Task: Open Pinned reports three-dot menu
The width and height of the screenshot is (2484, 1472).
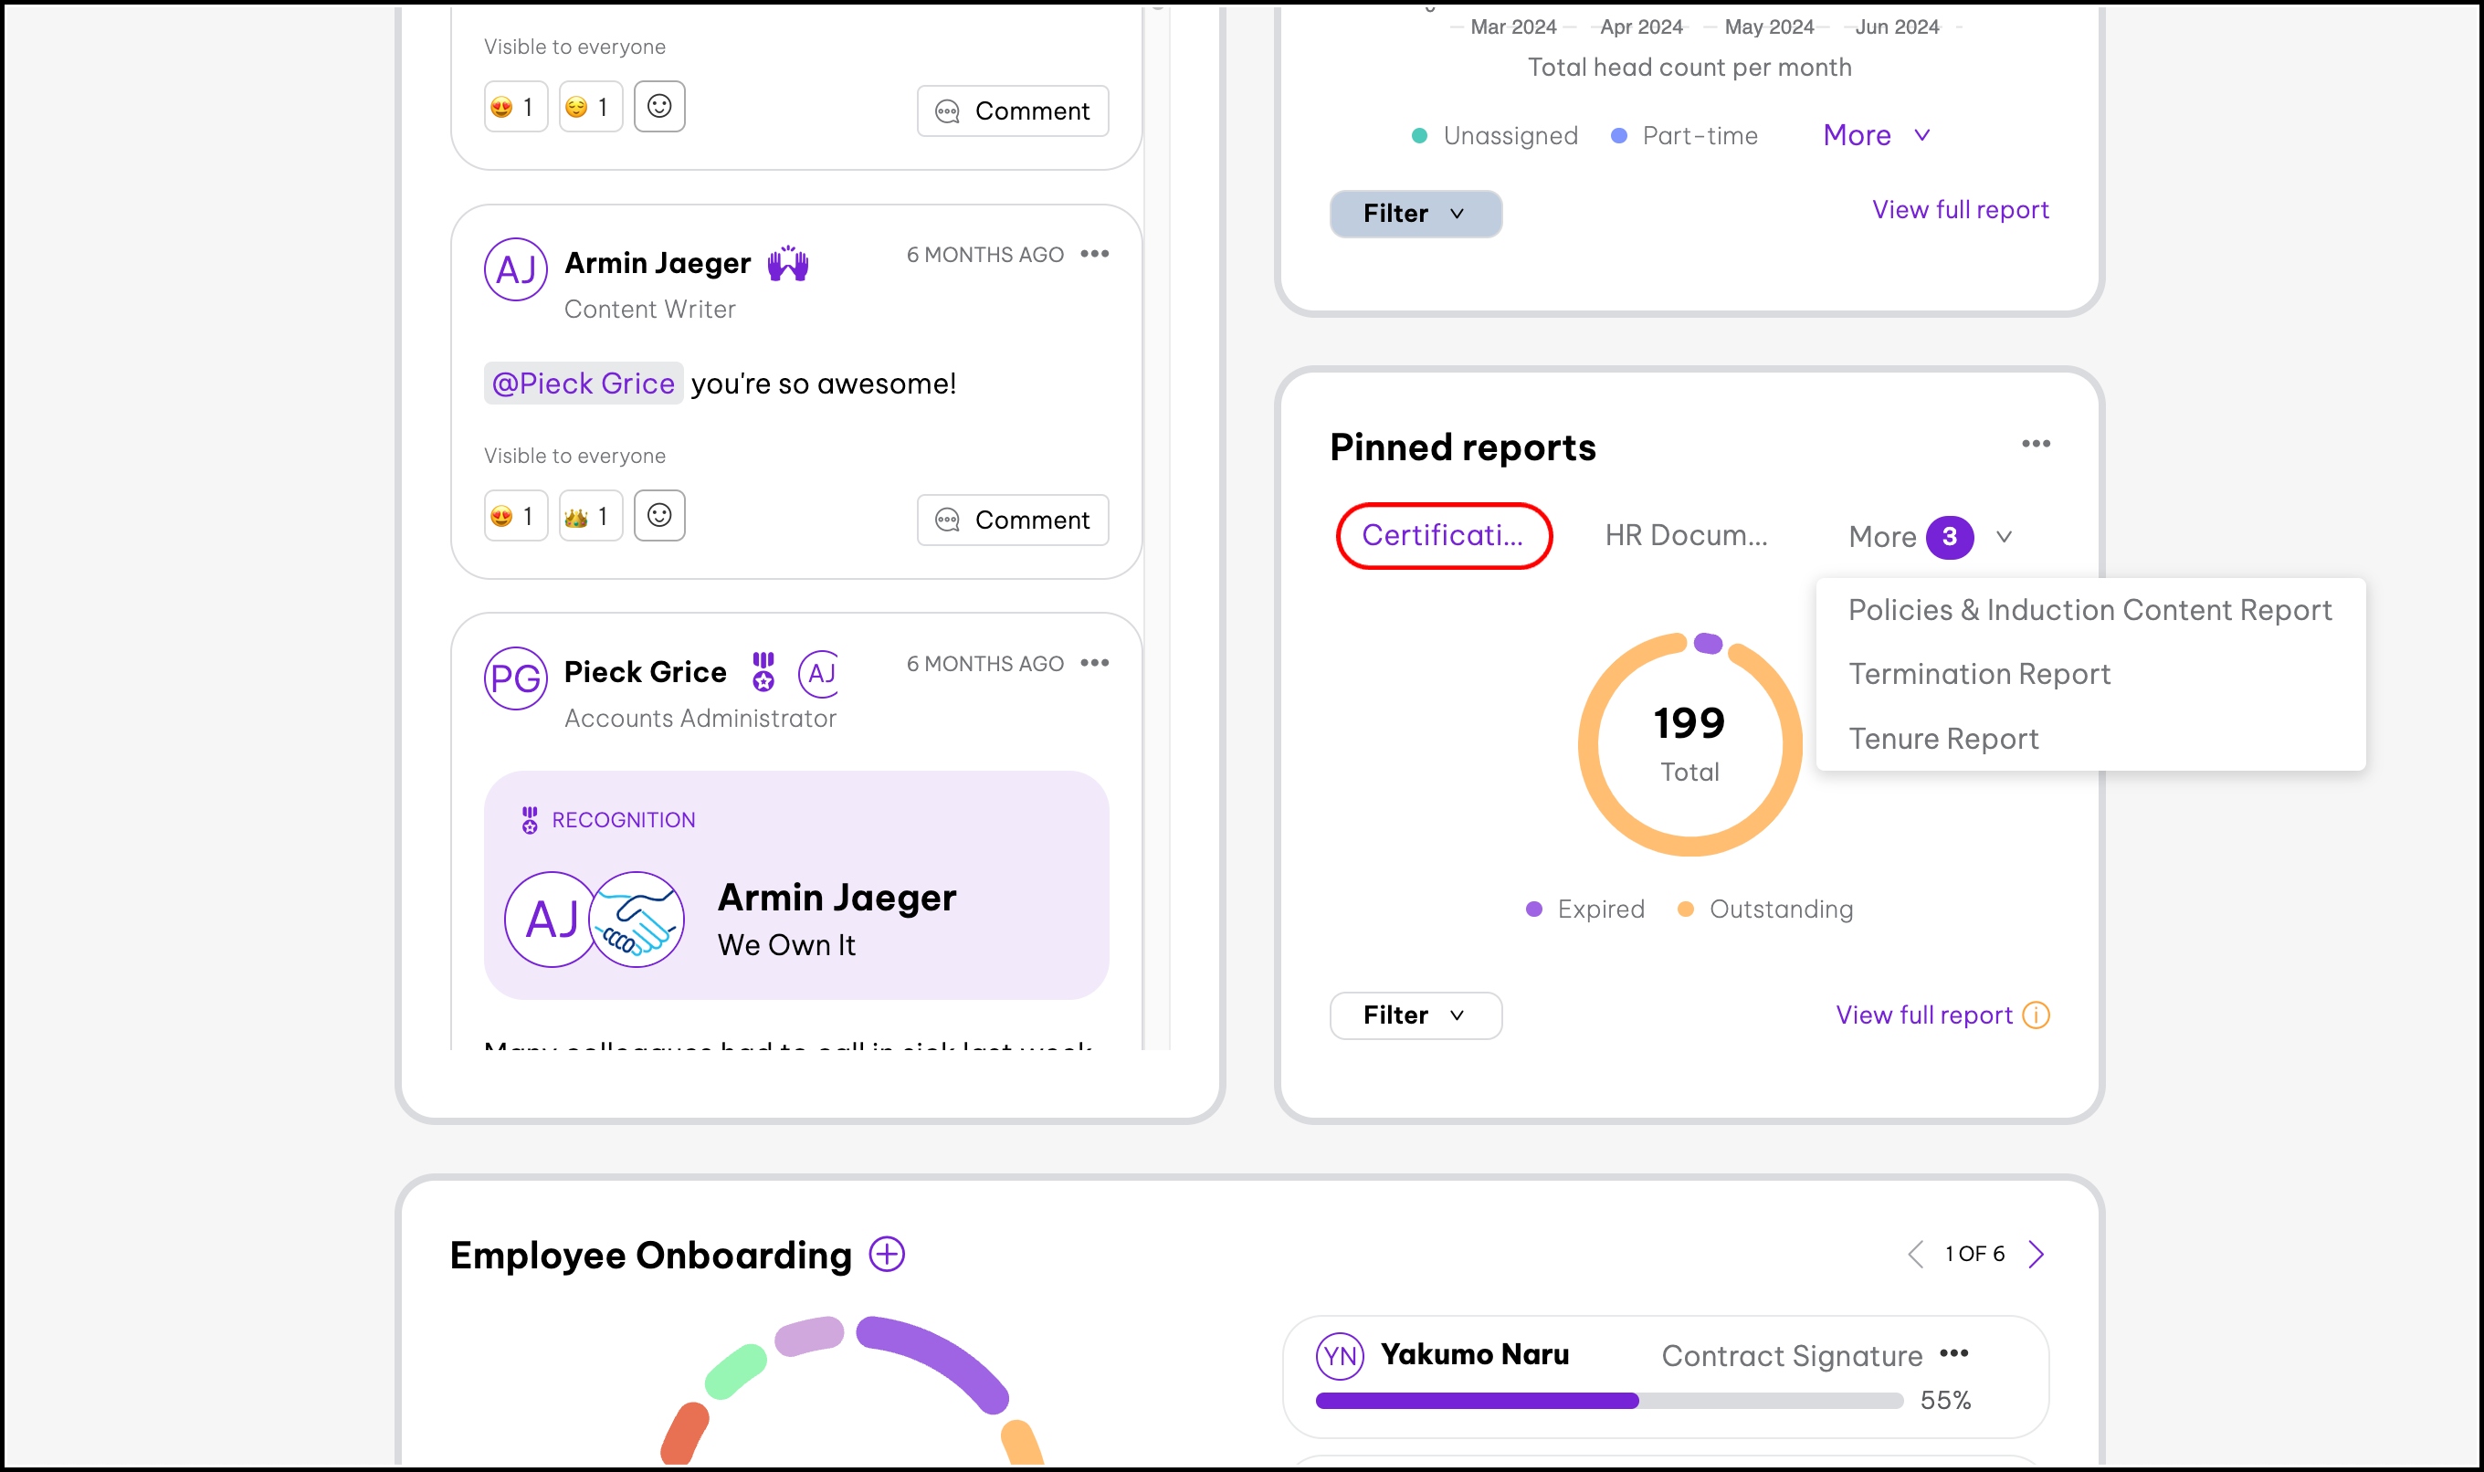Action: [2036, 444]
